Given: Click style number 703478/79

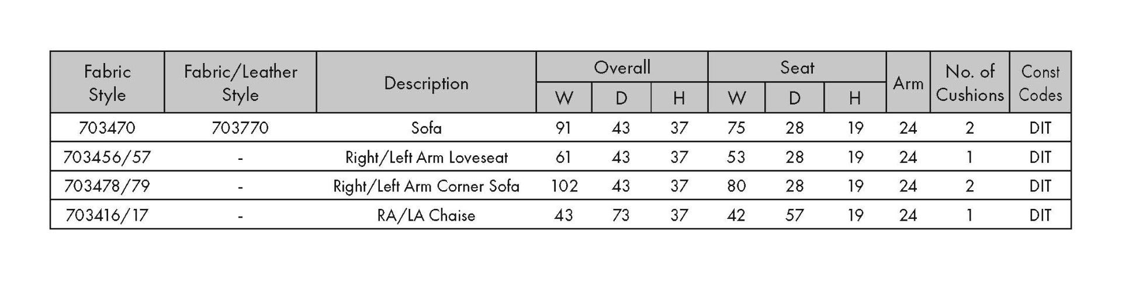Looking at the screenshot, I should tap(107, 186).
